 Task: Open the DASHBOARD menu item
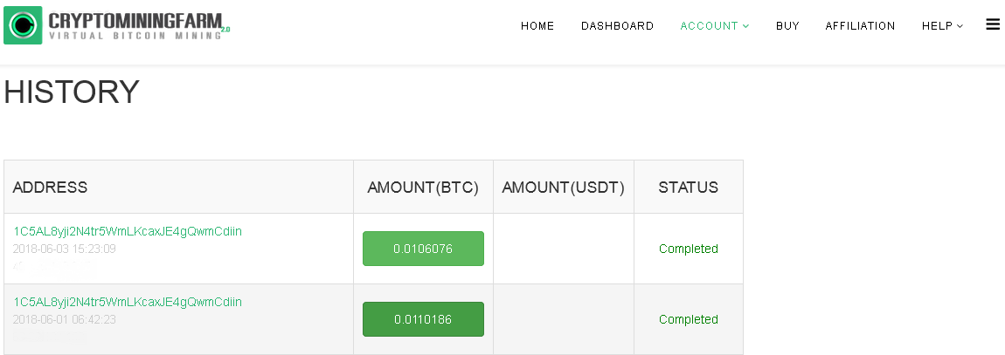[x=617, y=26]
